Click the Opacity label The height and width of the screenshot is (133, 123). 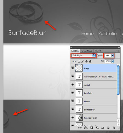(100, 55)
